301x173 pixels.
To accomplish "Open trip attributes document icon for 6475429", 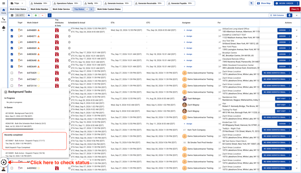I will pos(57,73).
